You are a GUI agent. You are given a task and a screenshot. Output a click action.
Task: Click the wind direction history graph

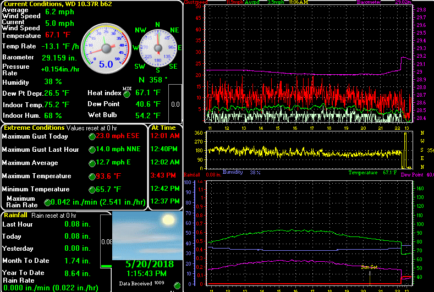click(310, 150)
